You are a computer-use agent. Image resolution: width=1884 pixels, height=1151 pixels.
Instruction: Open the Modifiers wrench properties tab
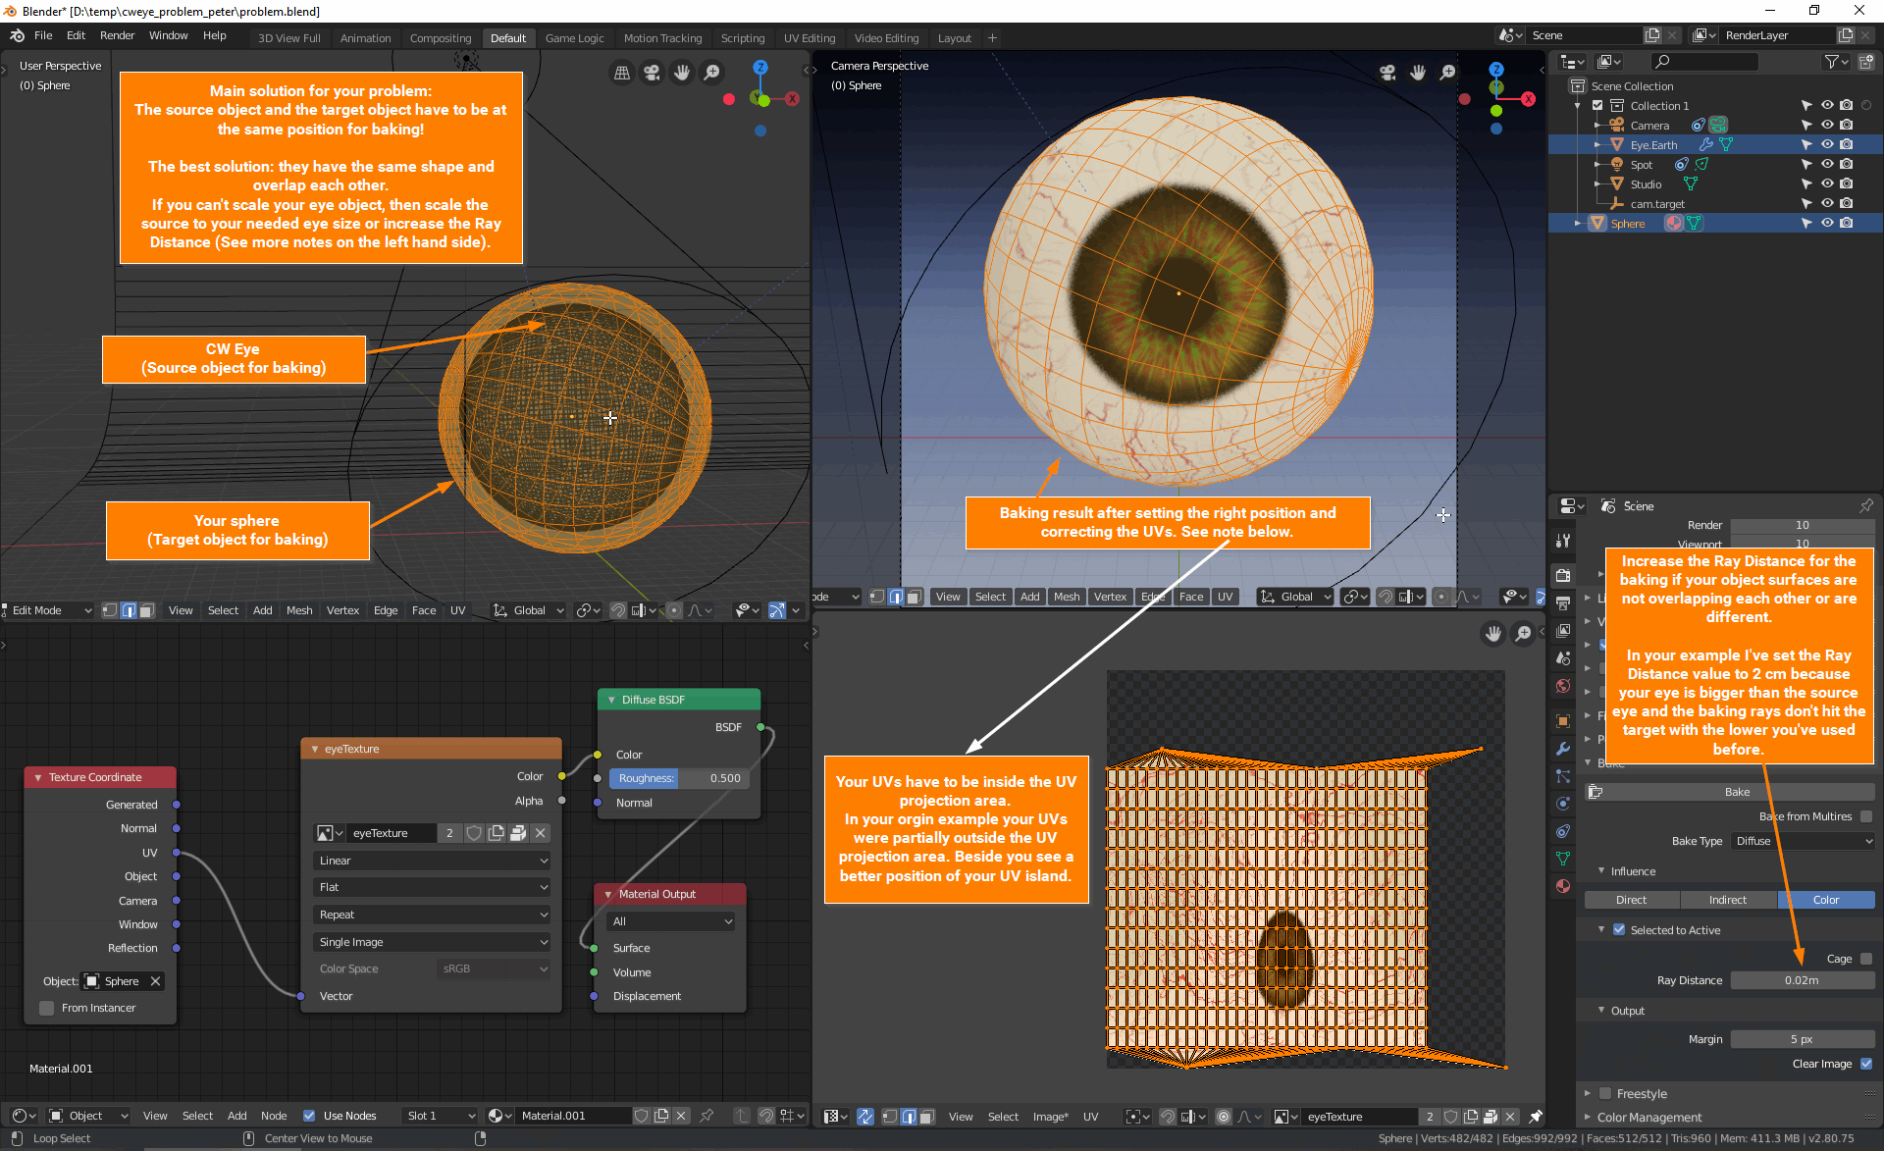pyautogui.click(x=1563, y=749)
